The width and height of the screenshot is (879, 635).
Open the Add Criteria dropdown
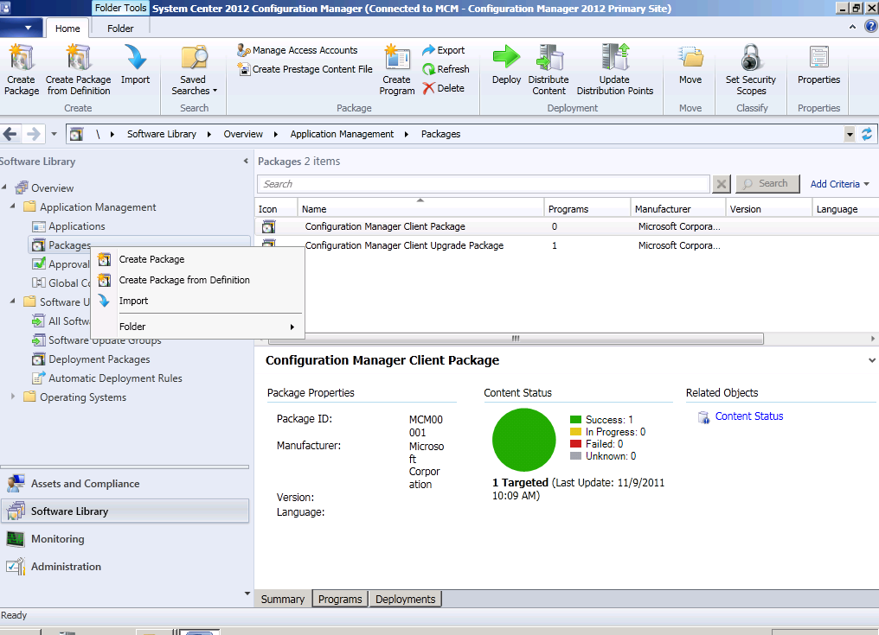(x=839, y=184)
